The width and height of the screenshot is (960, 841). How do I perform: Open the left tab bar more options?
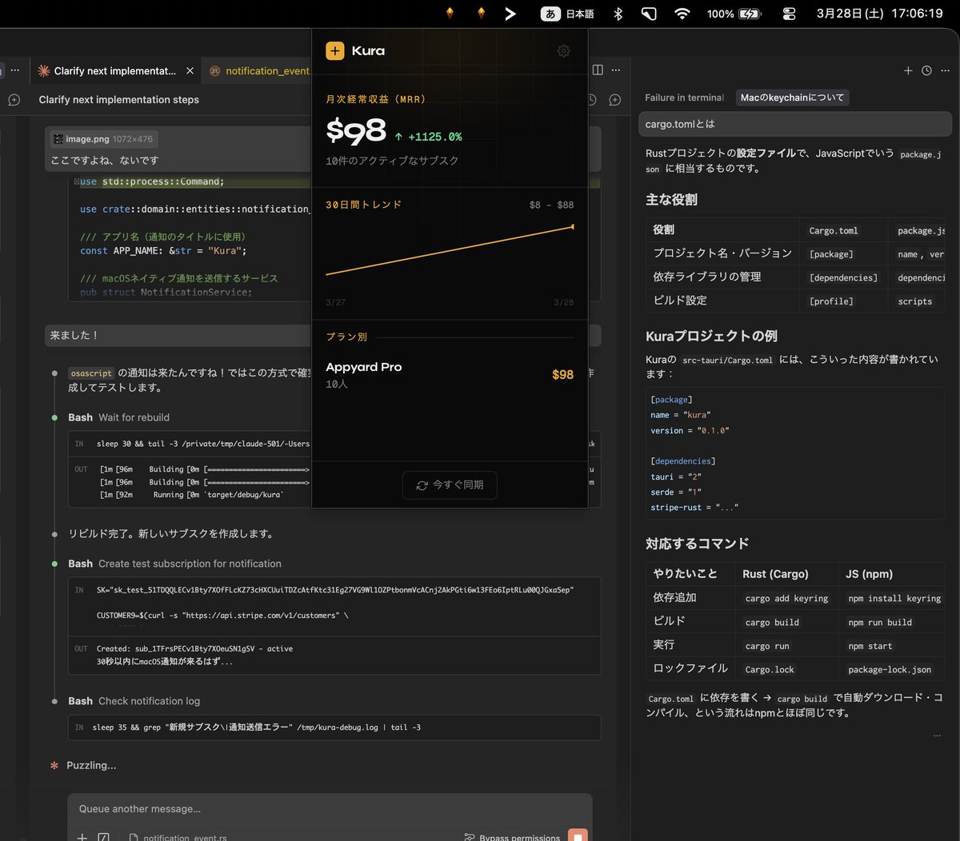[x=14, y=70]
